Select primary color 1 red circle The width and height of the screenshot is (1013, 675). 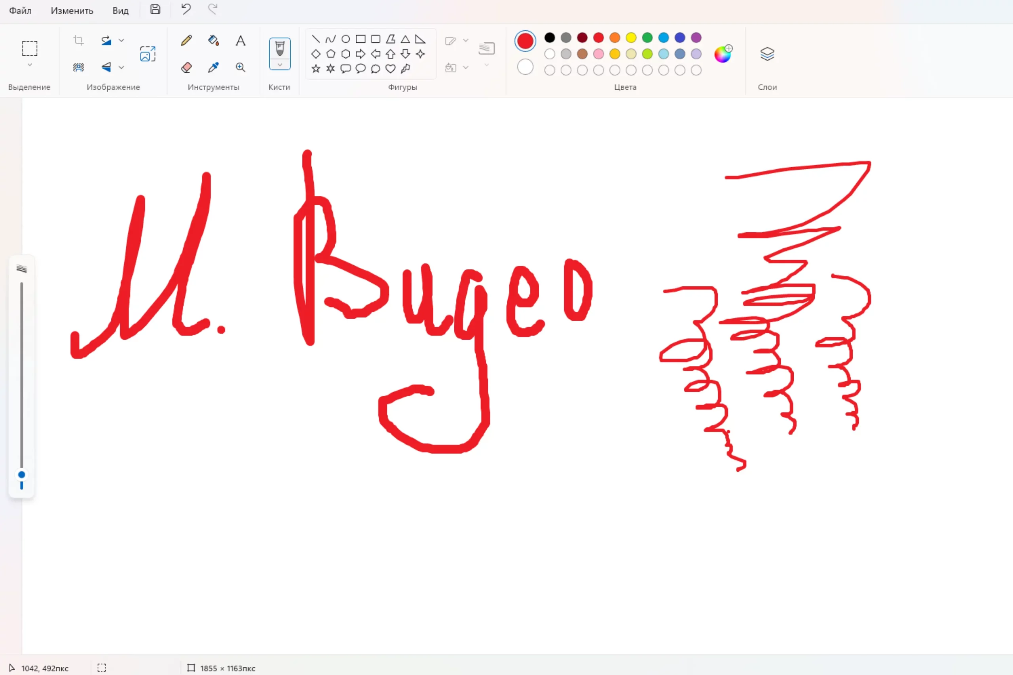[525, 42]
